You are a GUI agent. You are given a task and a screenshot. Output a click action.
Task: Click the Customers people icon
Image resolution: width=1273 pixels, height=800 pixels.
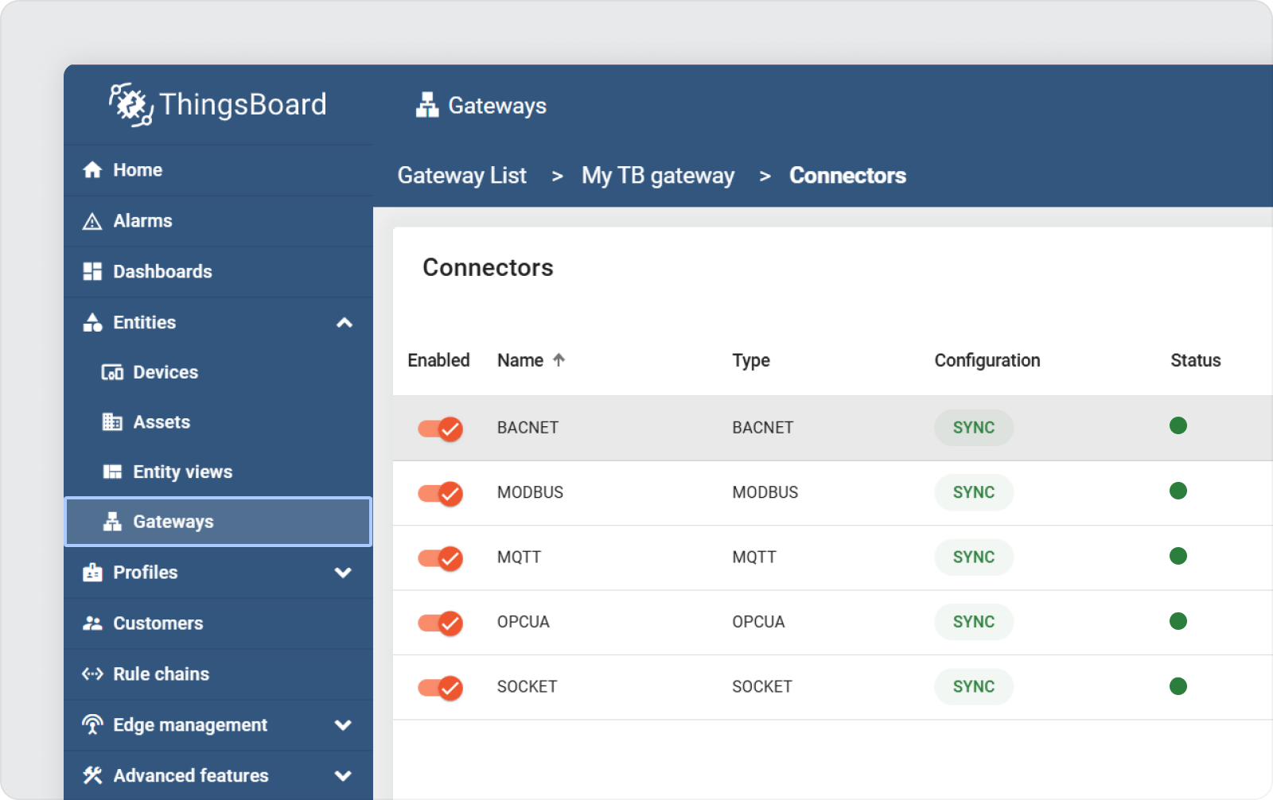point(93,623)
